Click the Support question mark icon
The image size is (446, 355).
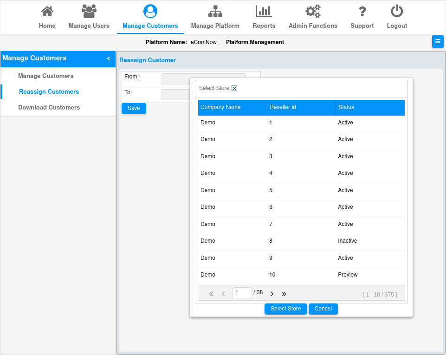coord(362,10)
